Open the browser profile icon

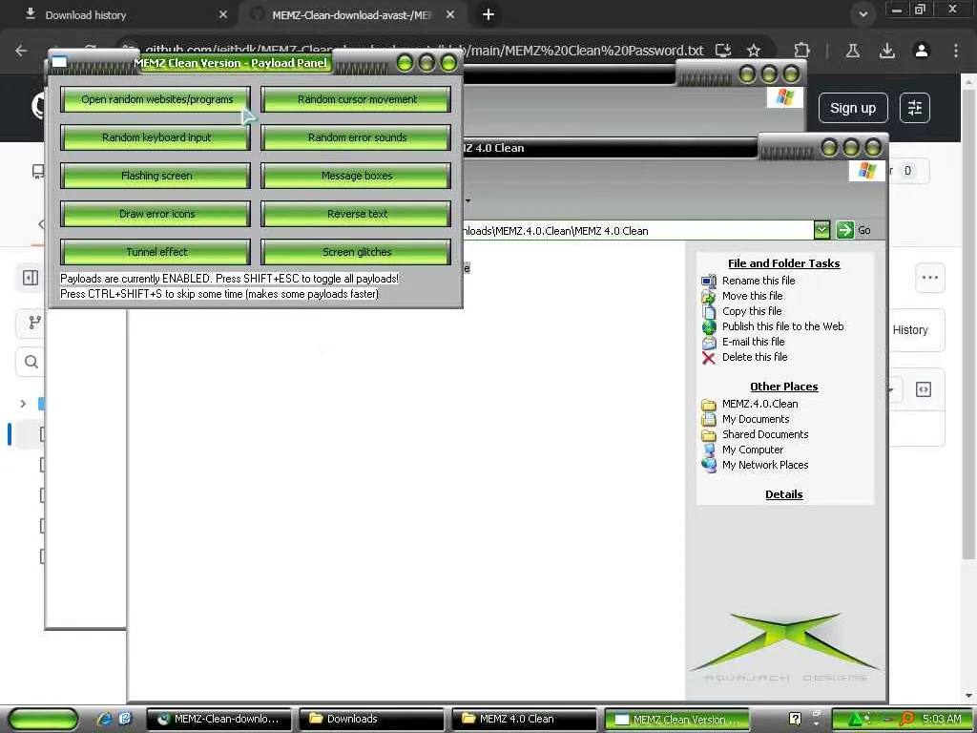(922, 51)
